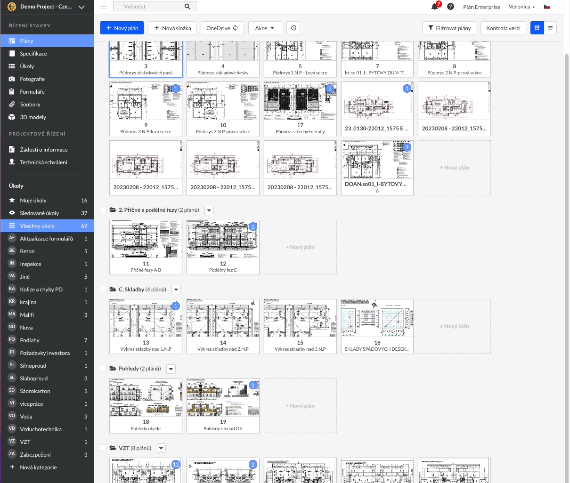Viewport: 570px width, 483px height.
Task: Switch to list view
Action: click(550, 28)
